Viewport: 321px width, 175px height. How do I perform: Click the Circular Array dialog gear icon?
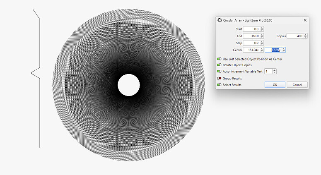[x=220, y=20]
